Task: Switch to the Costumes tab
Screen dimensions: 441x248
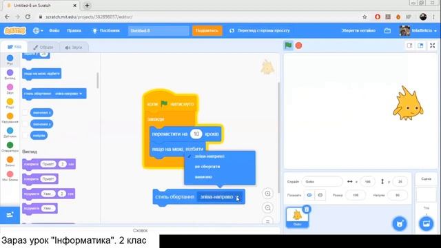Action: [43, 48]
